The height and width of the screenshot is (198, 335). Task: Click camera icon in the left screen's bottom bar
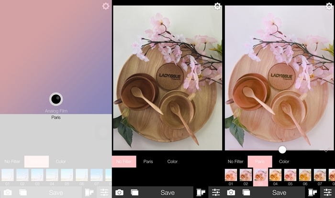tap(8, 192)
